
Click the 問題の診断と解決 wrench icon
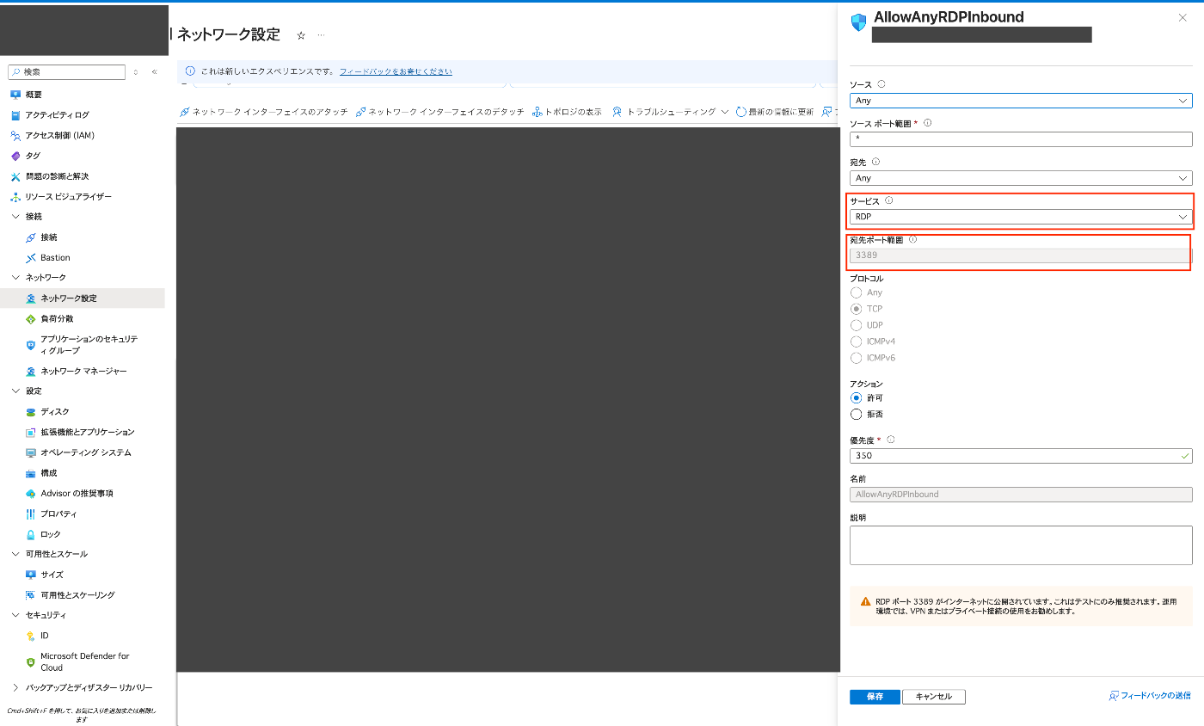tap(15, 176)
